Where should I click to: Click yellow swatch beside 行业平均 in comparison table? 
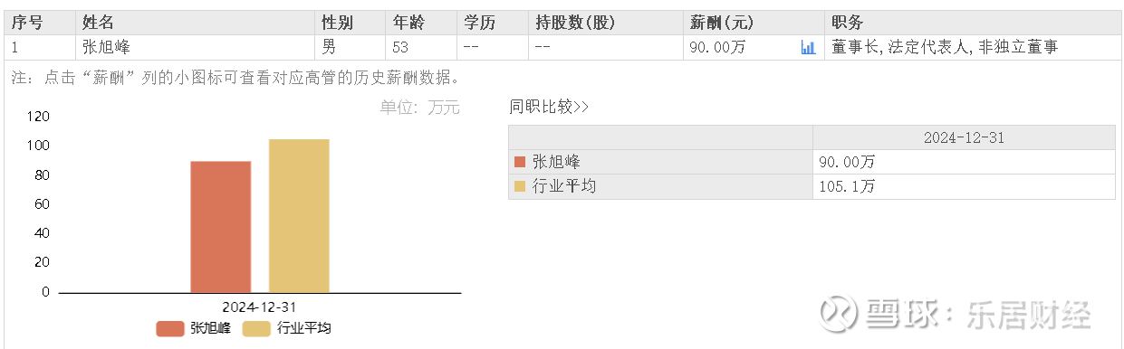pyautogui.click(x=520, y=186)
